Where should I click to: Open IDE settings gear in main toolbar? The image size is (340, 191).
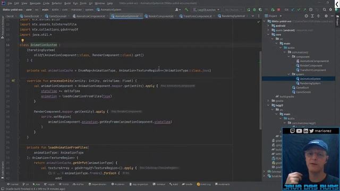pos(330,10)
